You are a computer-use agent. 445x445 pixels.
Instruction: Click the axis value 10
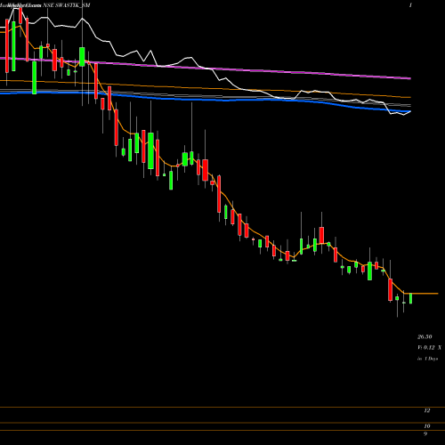point(427,426)
